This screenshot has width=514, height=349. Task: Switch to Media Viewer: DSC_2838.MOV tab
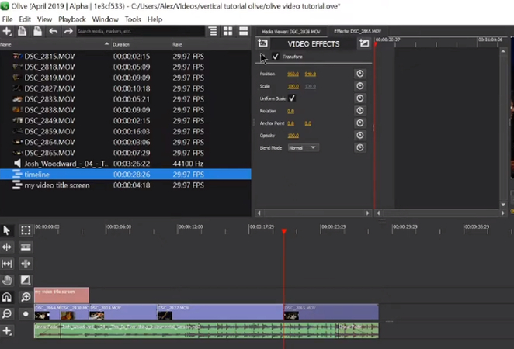[290, 32]
